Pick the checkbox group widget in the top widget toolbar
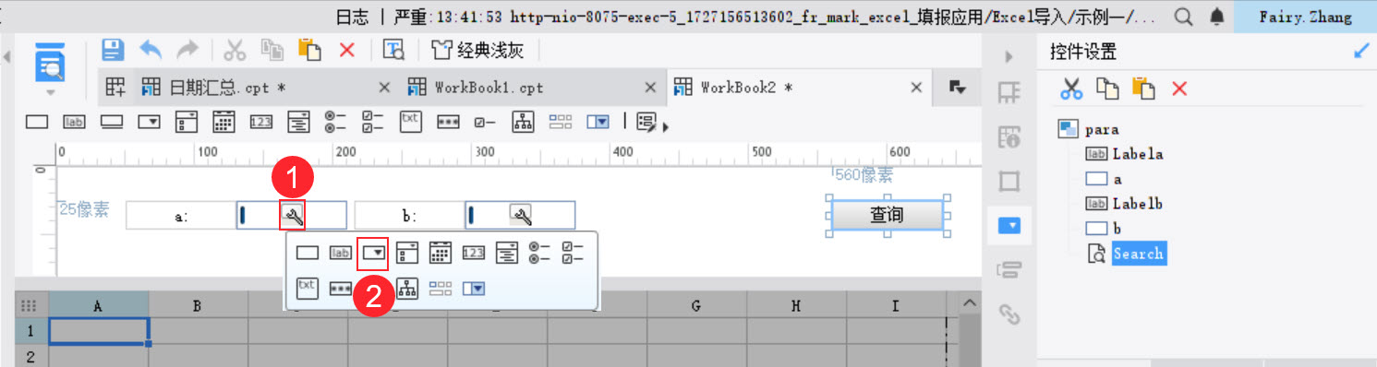This screenshot has height=367, width=1377. [373, 122]
